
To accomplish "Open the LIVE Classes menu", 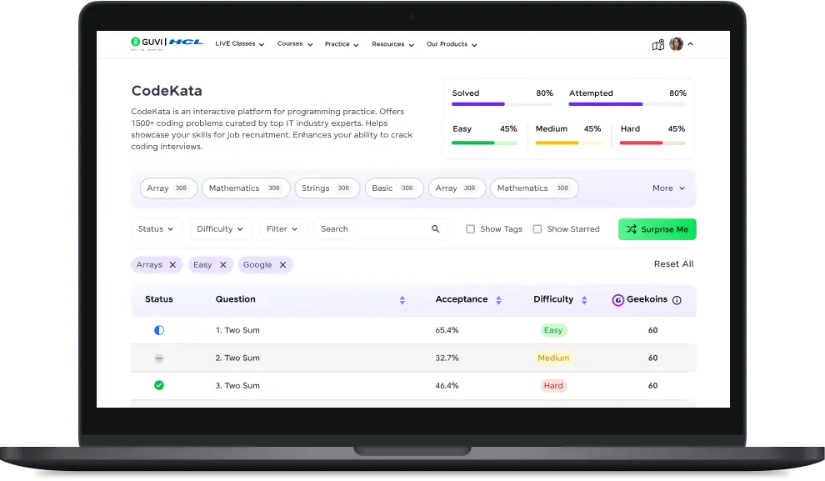I will pyautogui.click(x=239, y=43).
